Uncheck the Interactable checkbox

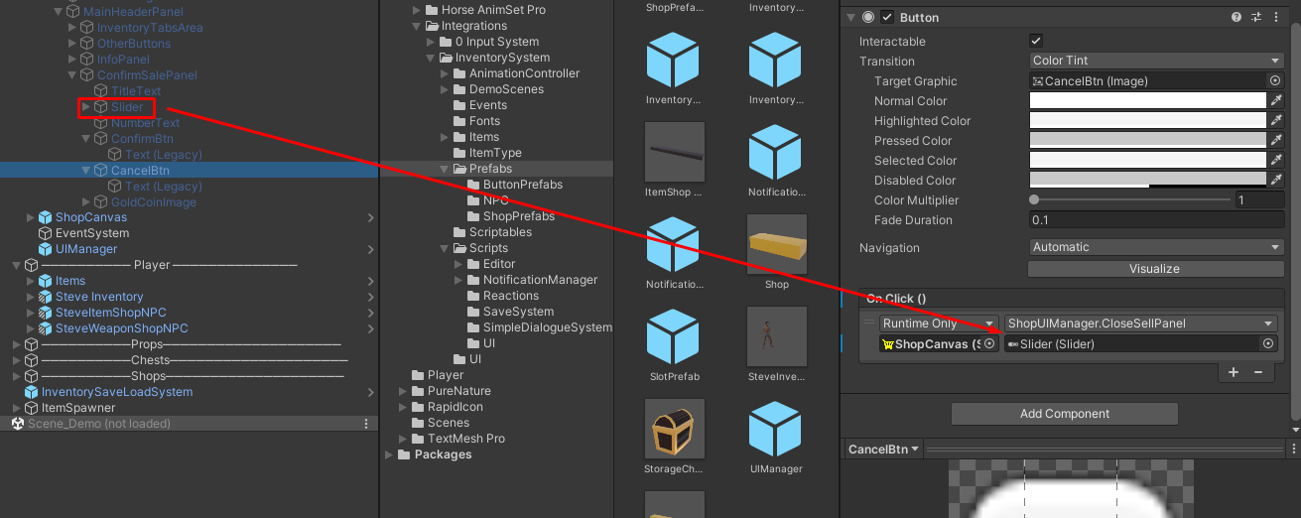[1036, 41]
